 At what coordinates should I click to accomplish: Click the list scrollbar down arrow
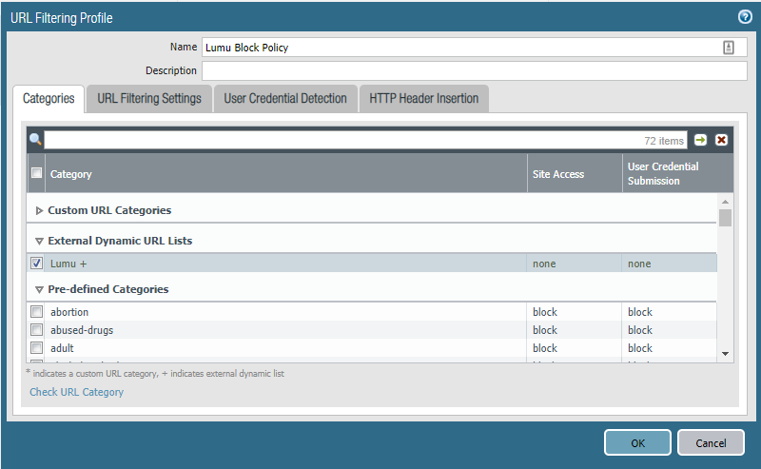click(x=725, y=354)
